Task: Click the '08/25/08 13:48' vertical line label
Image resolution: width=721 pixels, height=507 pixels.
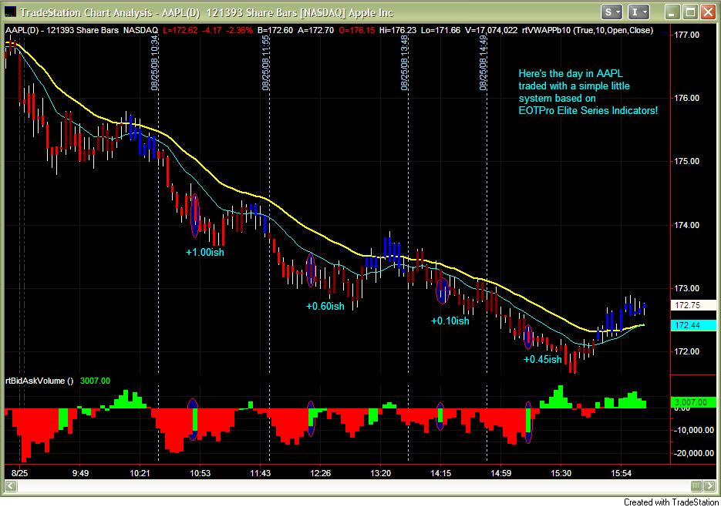Action: [404, 63]
